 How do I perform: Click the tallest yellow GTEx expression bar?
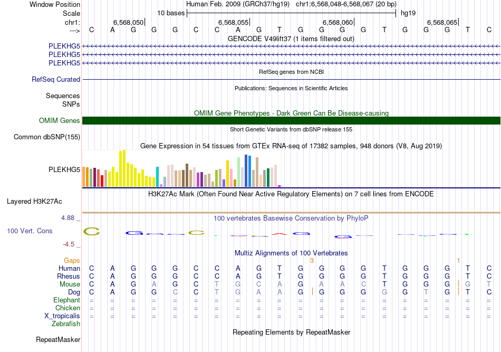pos(123,168)
